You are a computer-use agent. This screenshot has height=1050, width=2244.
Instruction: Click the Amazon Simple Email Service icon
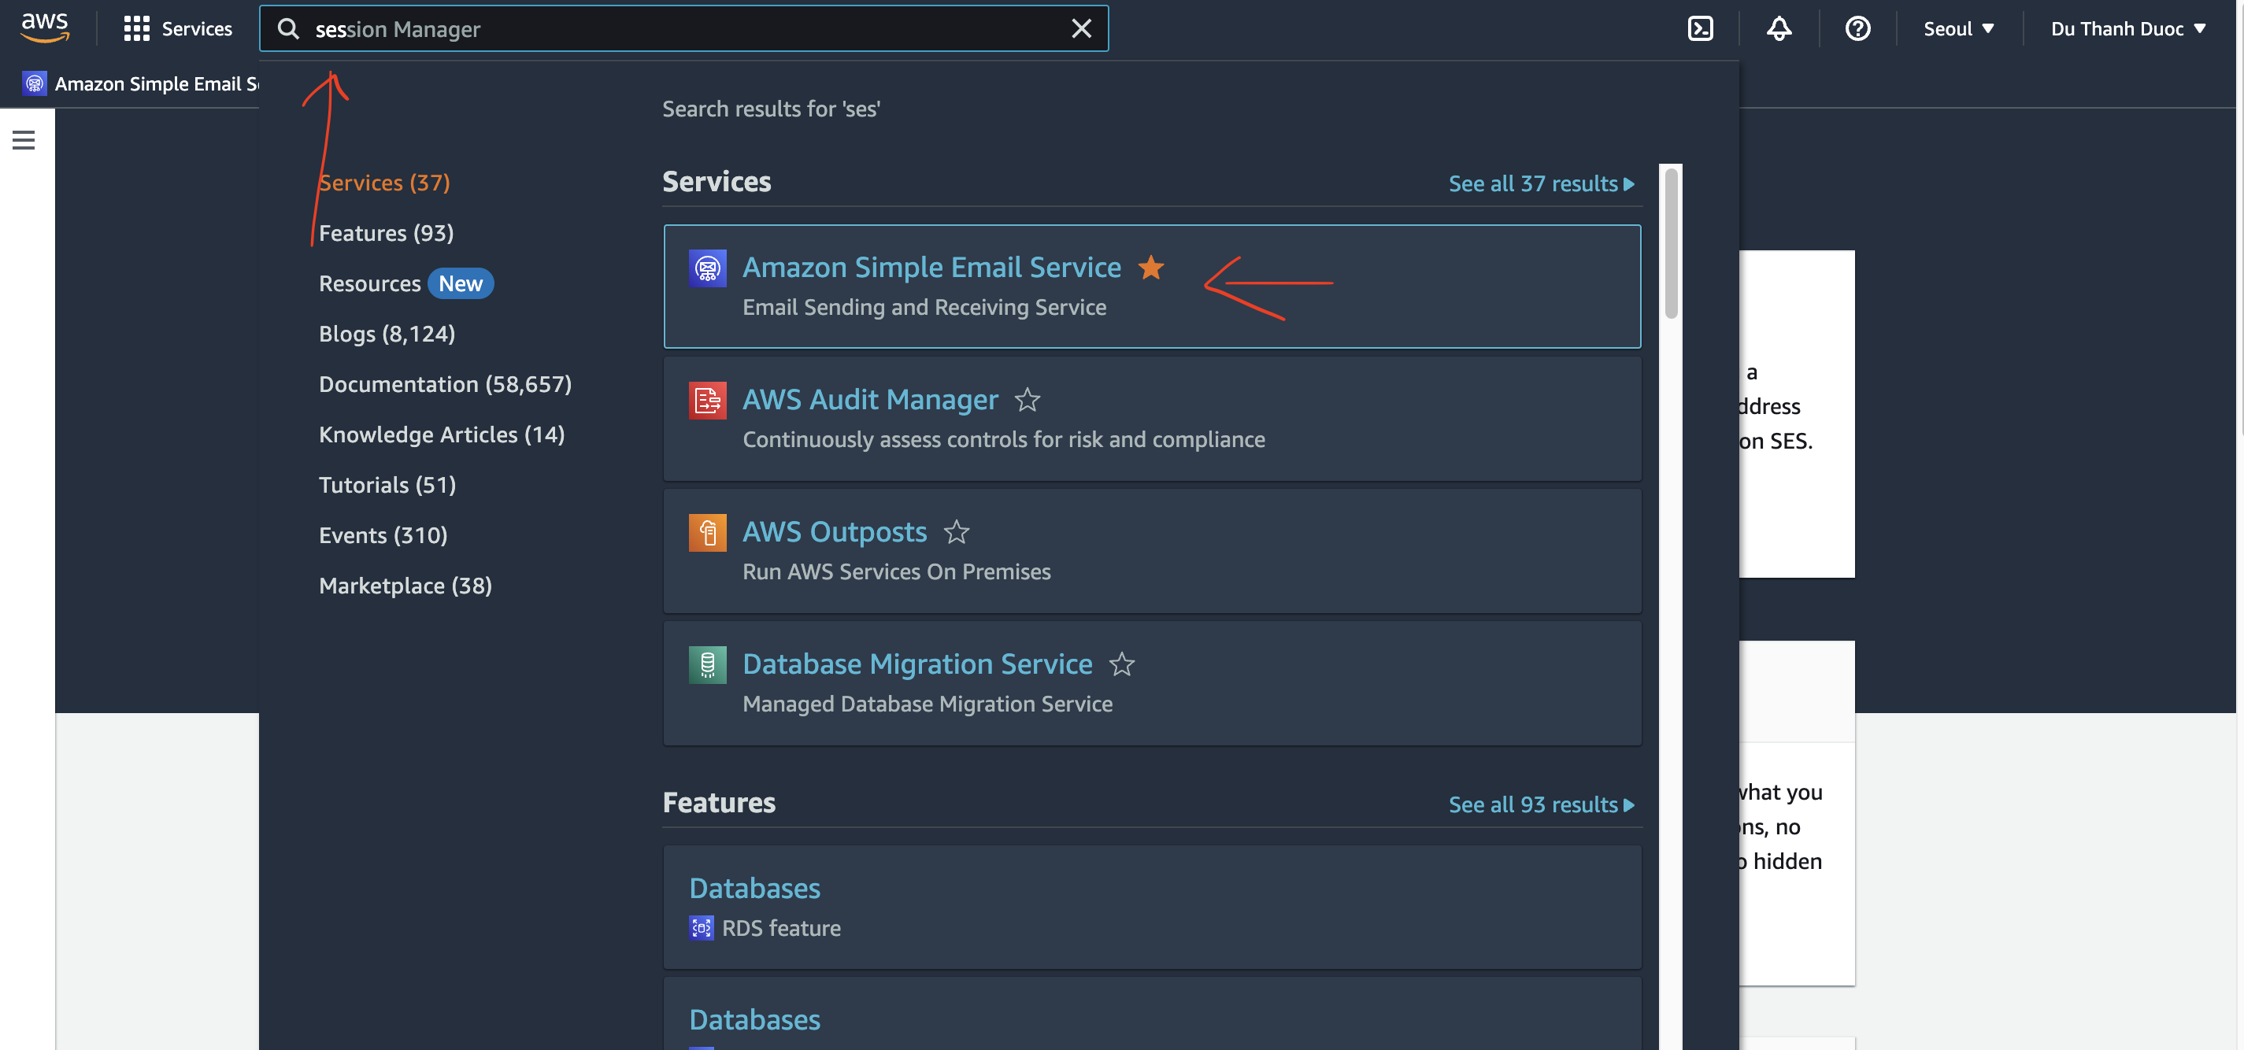[707, 268]
